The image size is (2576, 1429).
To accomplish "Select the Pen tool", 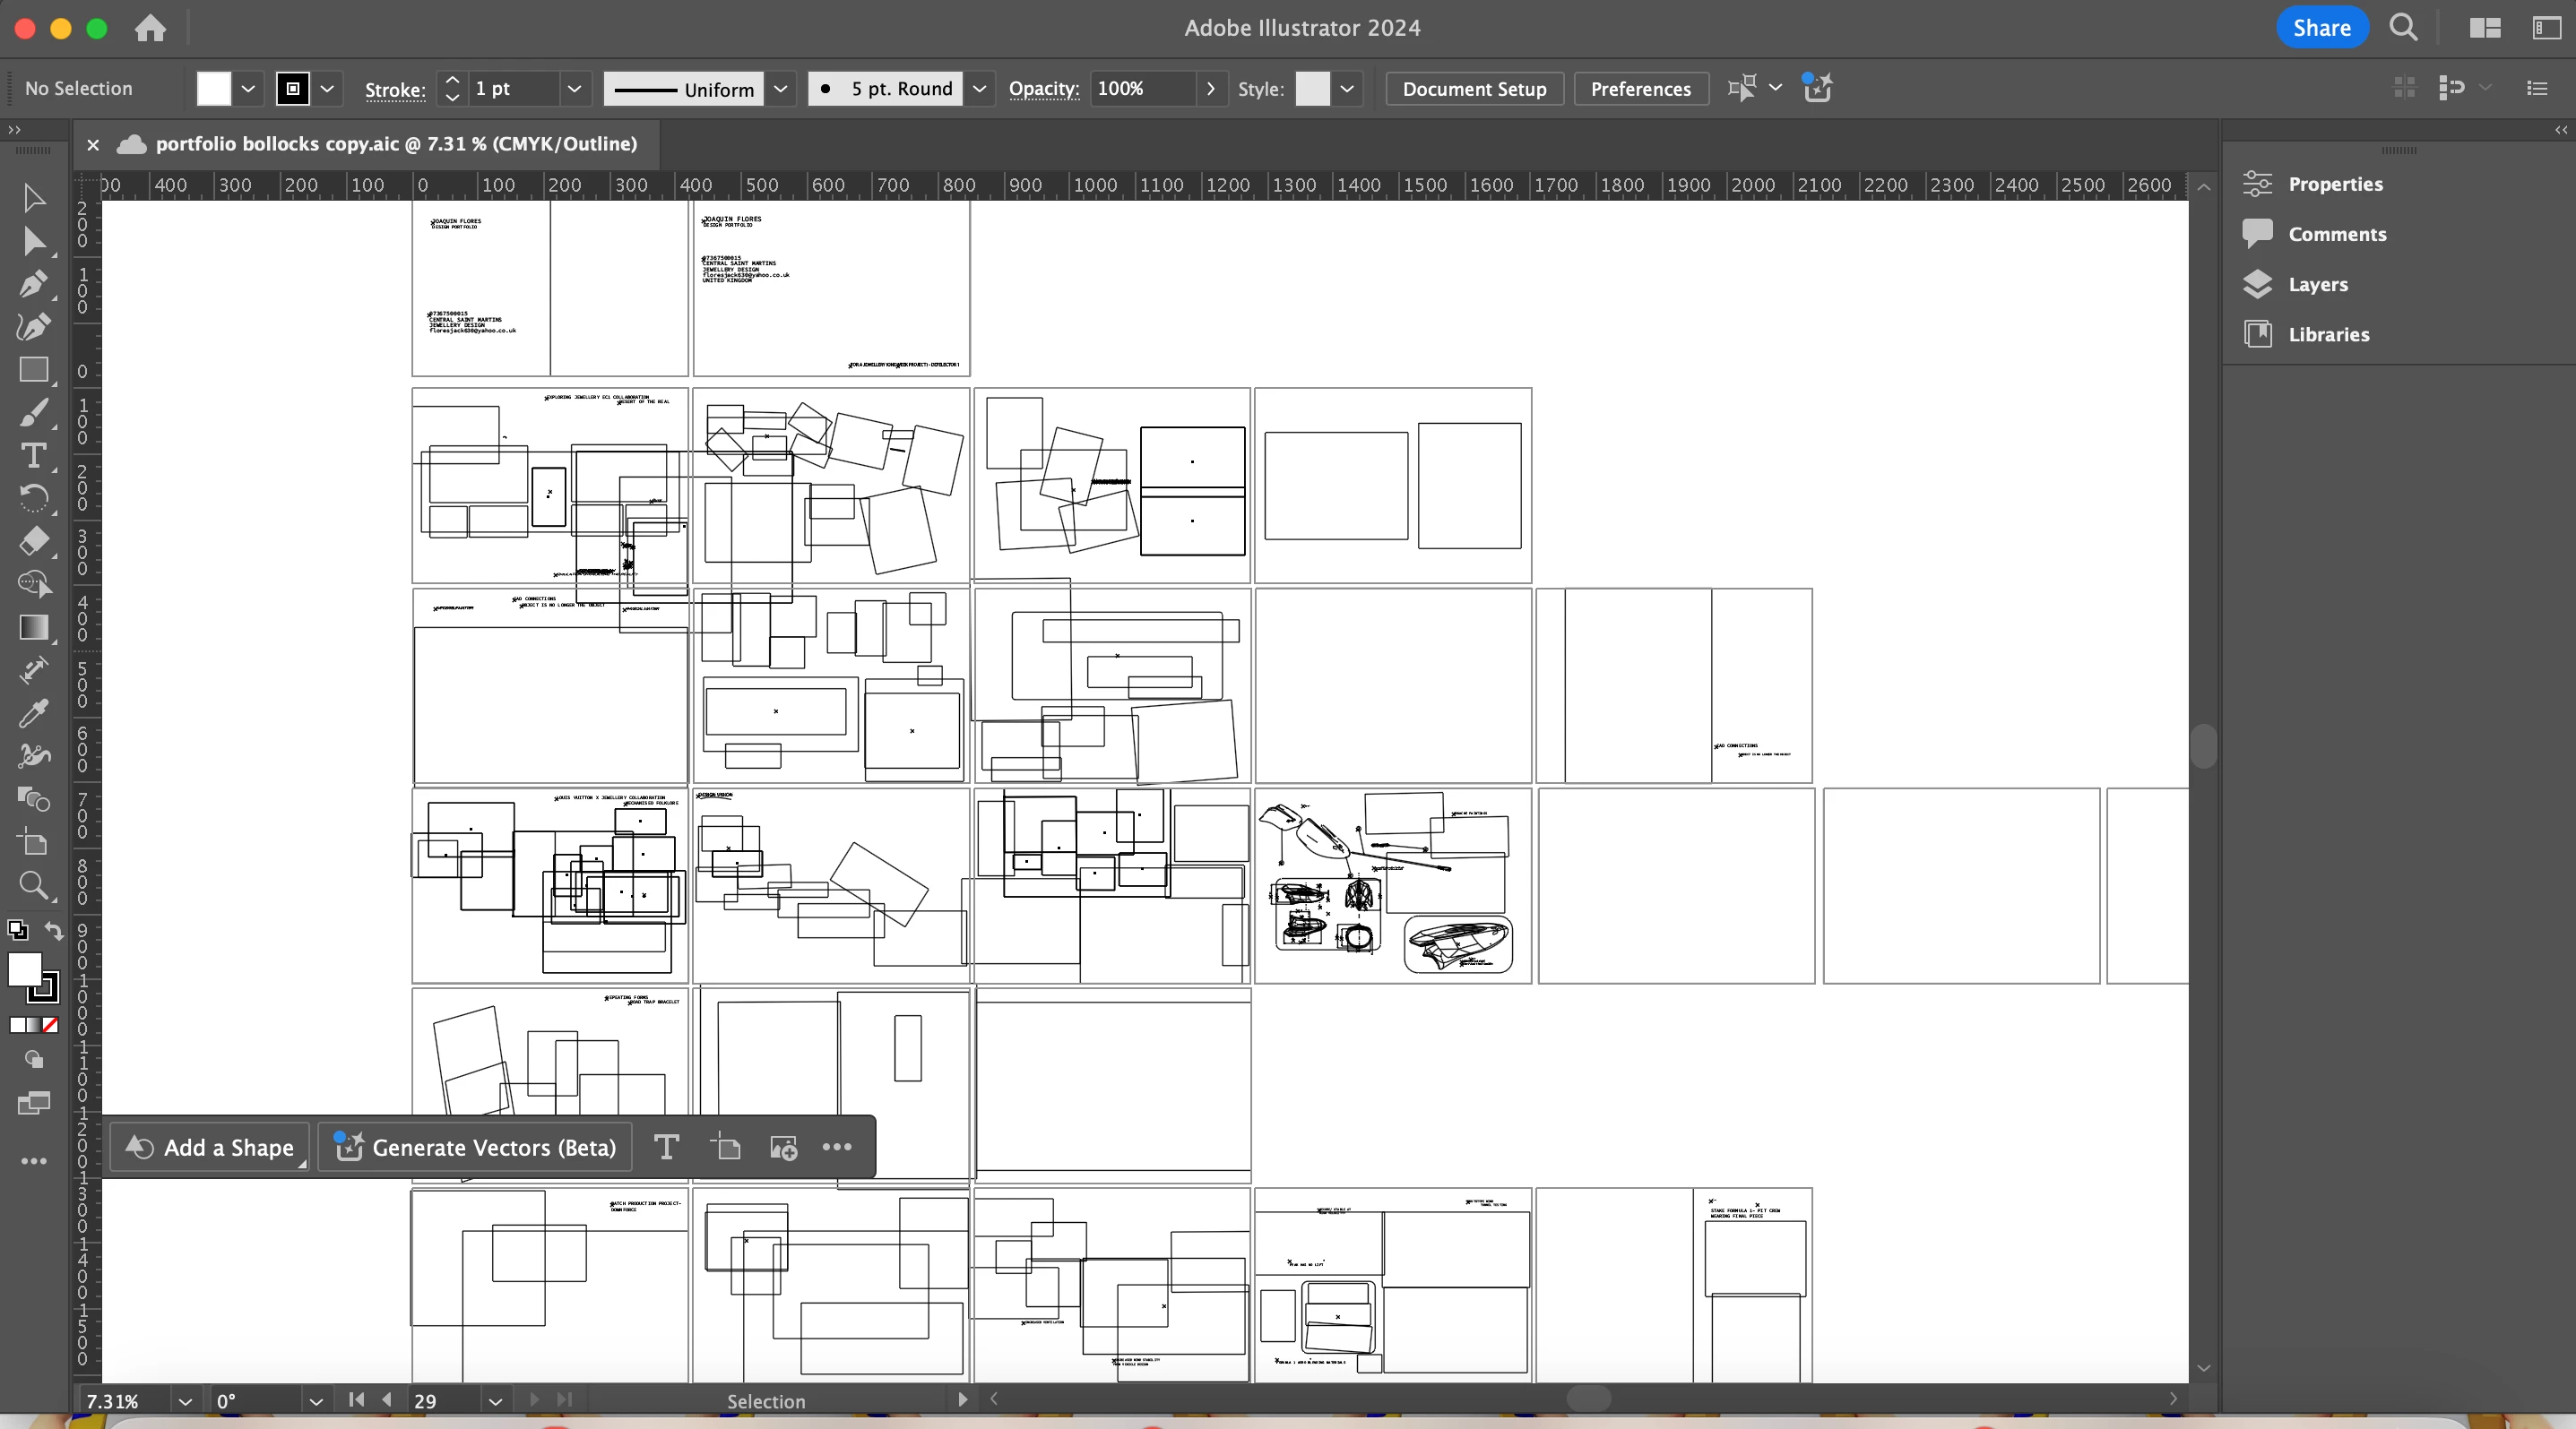I will [33, 284].
